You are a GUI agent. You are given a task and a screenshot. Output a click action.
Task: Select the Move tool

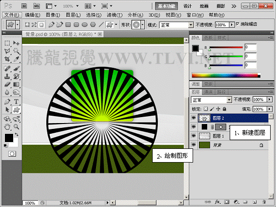16,43
